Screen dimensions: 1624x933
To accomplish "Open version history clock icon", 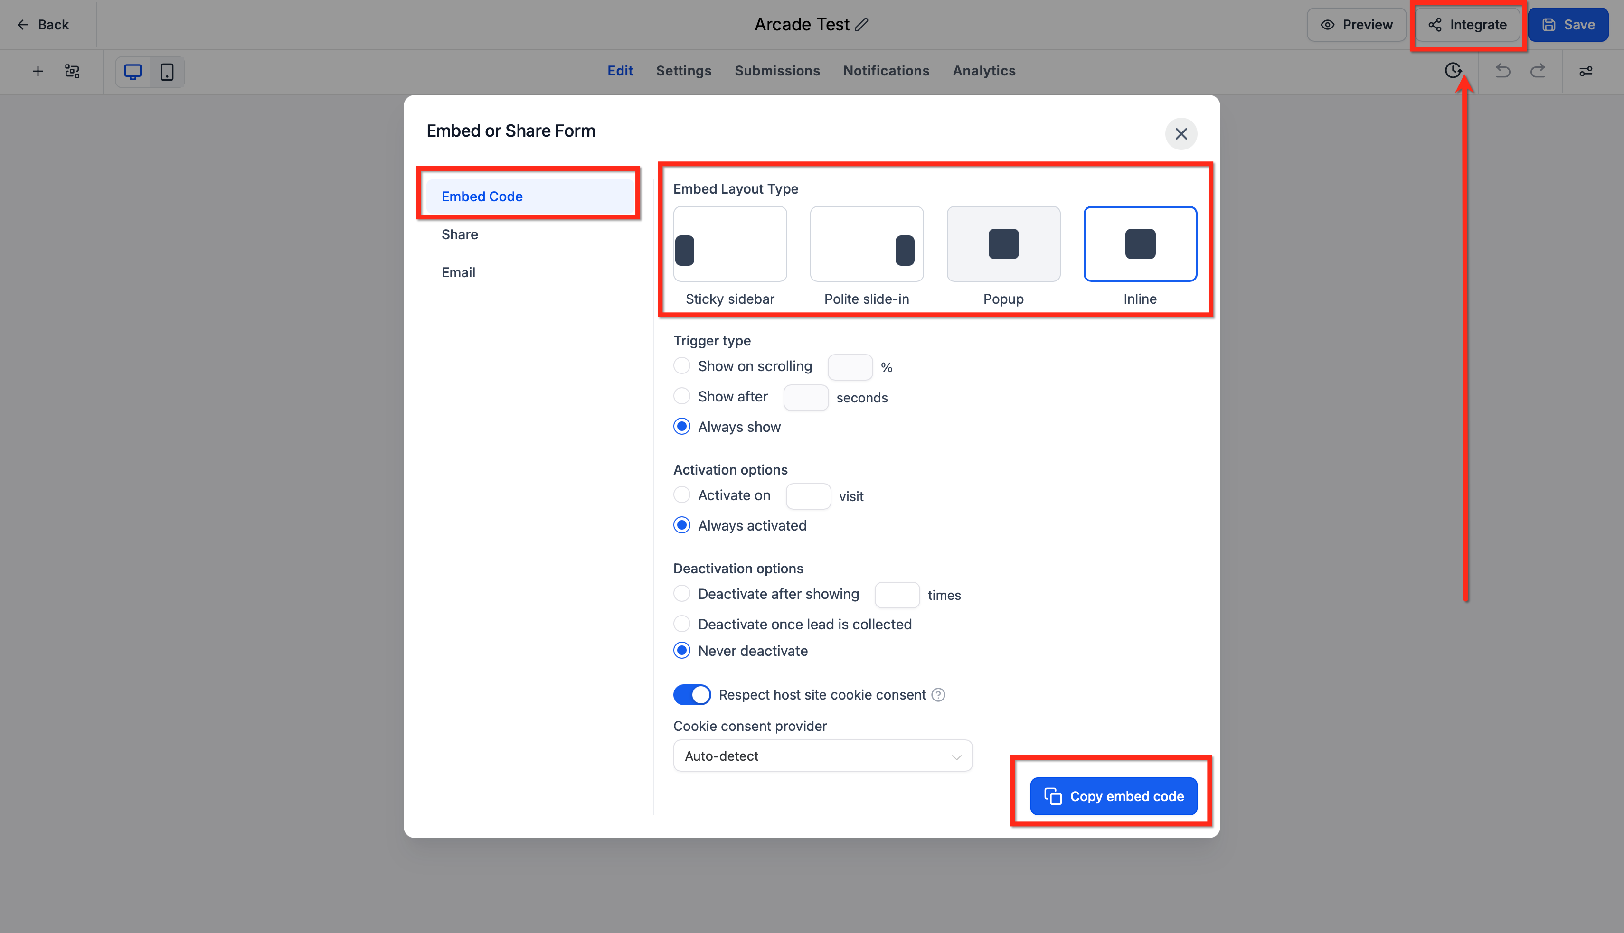I will coord(1454,71).
